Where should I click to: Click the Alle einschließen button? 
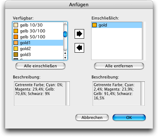point(40,66)
